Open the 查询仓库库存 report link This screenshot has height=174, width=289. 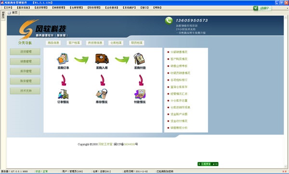pyautogui.click(x=179, y=87)
